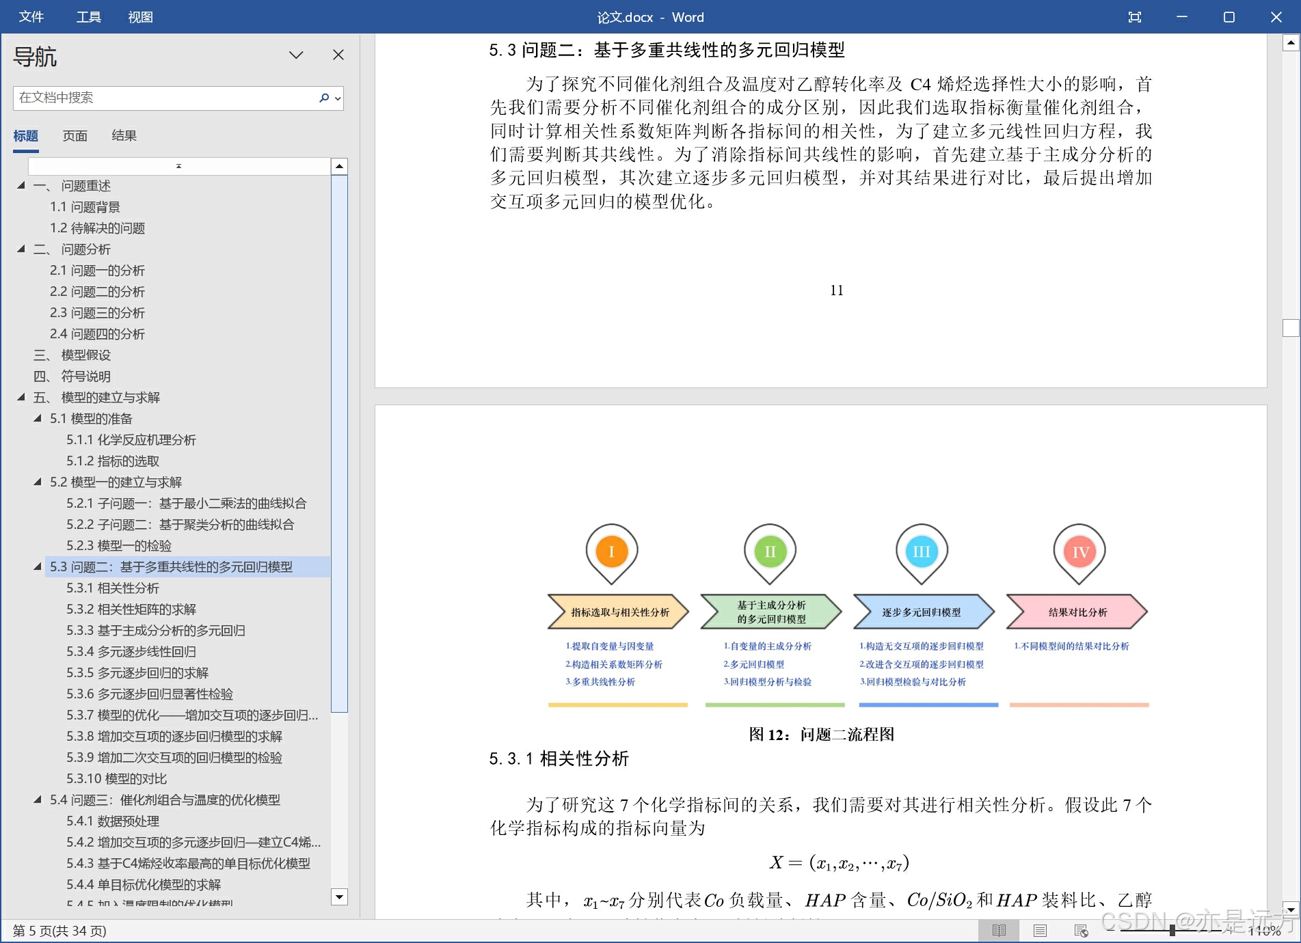
Task: Click the document scroll-down arrow
Action: click(x=1291, y=910)
